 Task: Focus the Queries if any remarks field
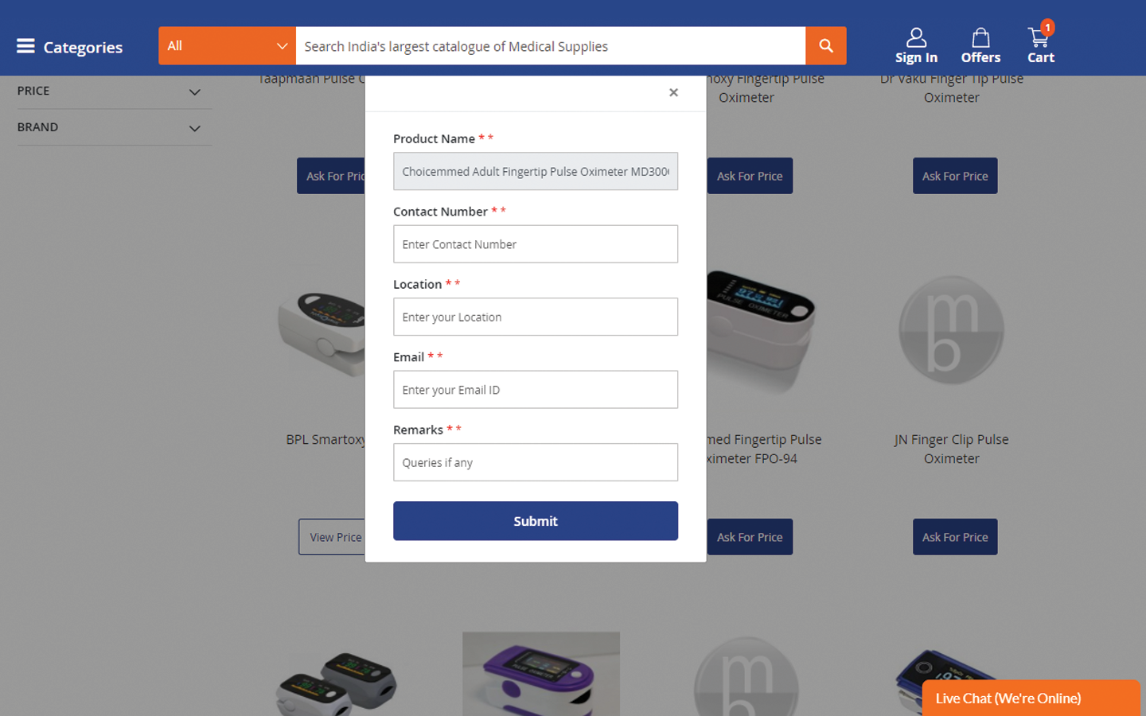point(536,462)
